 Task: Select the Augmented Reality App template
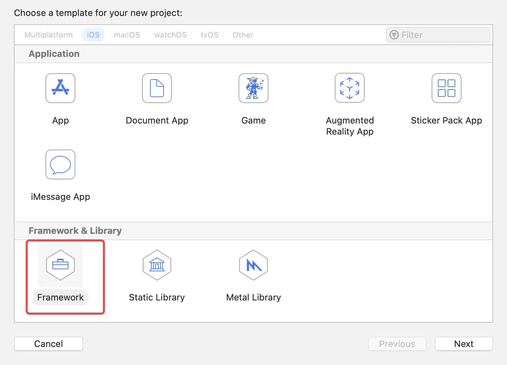[350, 88]
